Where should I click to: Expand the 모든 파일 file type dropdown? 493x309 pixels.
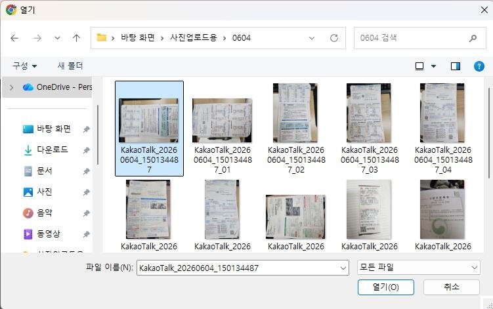[x=418, y=268]
